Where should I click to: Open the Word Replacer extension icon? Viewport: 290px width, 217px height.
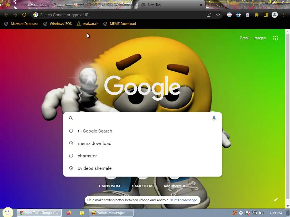(x=238, y=15)
